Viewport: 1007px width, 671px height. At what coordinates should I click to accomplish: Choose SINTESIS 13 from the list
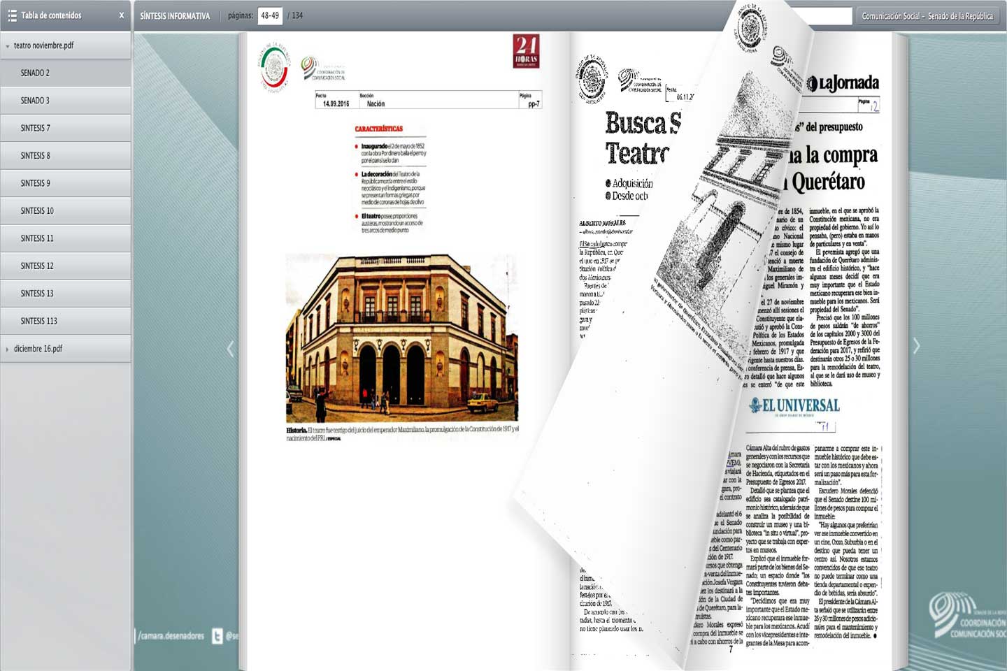point(66,294)
